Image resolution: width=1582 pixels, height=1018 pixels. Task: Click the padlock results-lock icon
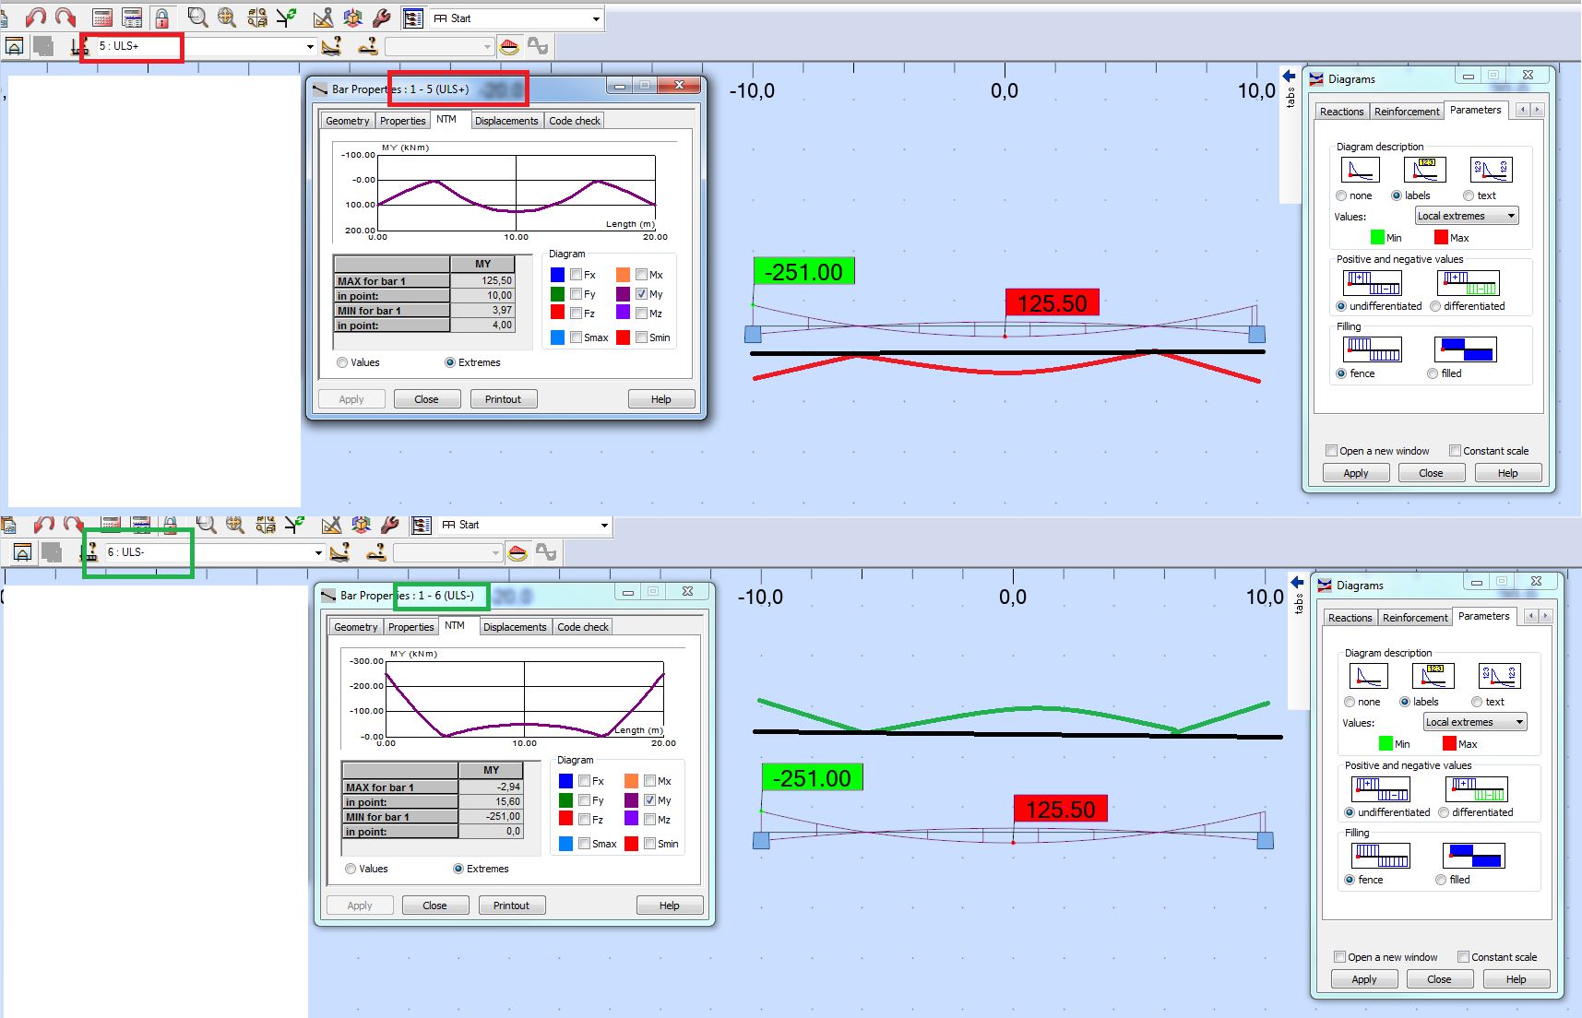click(162, 17)
